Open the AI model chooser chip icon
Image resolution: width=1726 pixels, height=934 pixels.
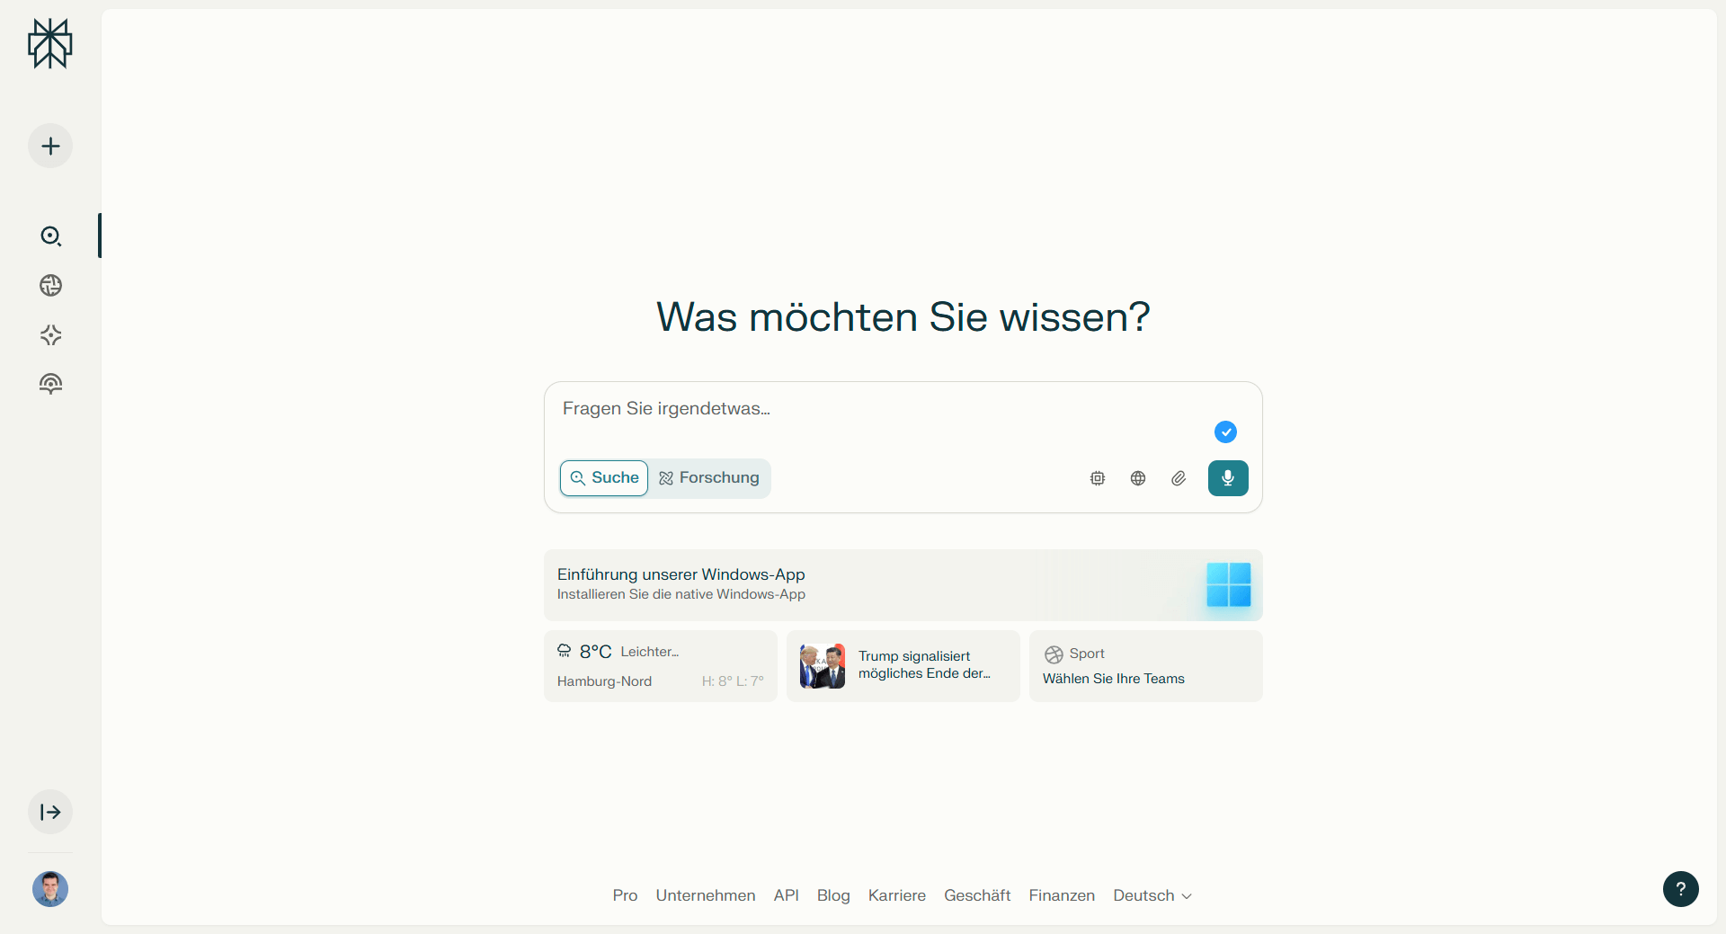point(1097,477)
